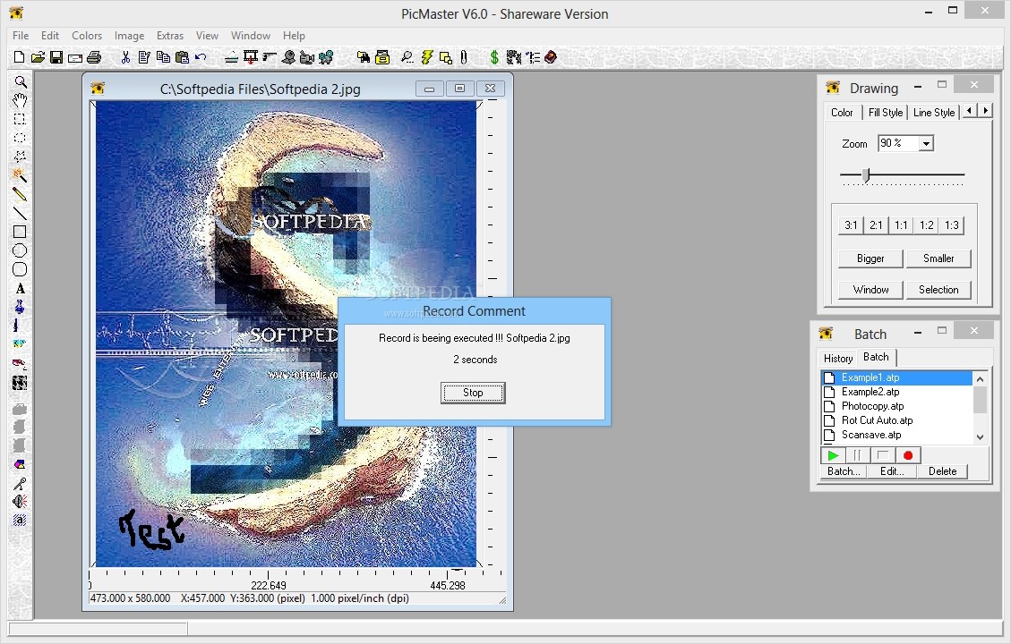Screen dimensions: 1011x644
Task: Click tab scroll left arrow in Drawing
Action: tap(969, 111)
